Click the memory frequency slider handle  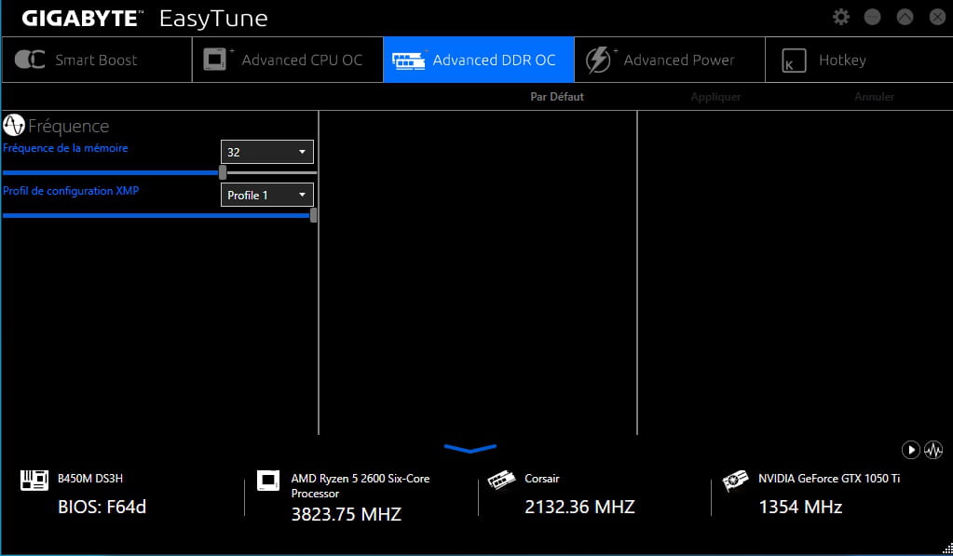tap(223, 172)
